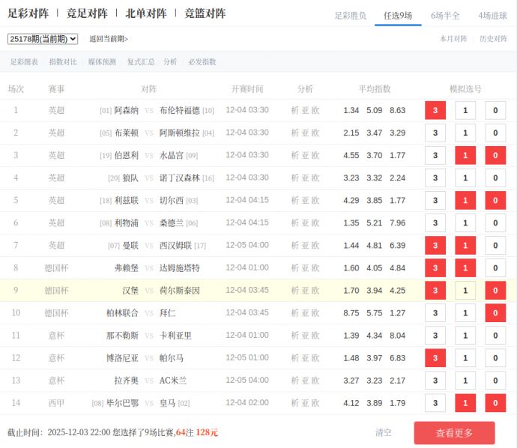Image resolution: width=517 pixels, height=448 pixels.
Task: Open the 历史对阵 link
Action: (493, 39)
